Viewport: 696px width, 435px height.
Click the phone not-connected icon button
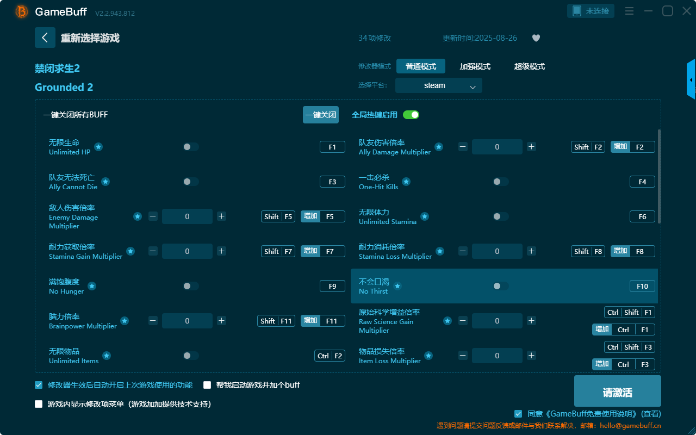(x=577, y=11)
